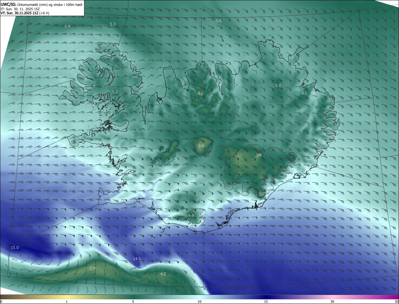The height and width of the screenshot is (304, 399).
Task: Click the valid time 'VT: Sun. 30.11.2025 21Z (+6 h)'
Action: coord(25,13)
